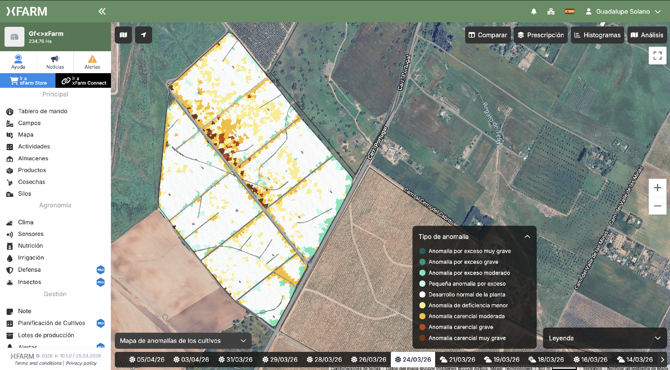Viewport: 670px width, 370px height.
Task: Toggle the Comparar view
Action: (x=487, y=35)
